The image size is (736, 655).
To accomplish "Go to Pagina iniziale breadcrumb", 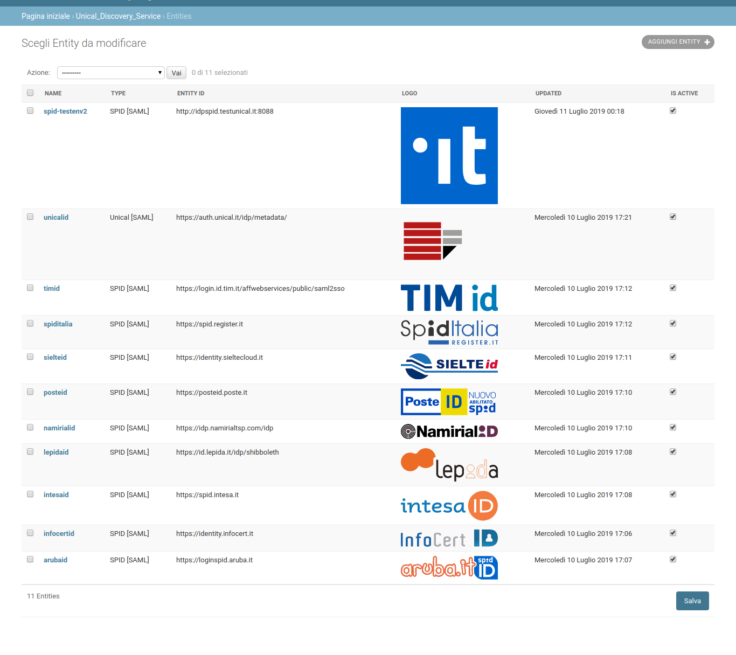I will pos(46,16).
